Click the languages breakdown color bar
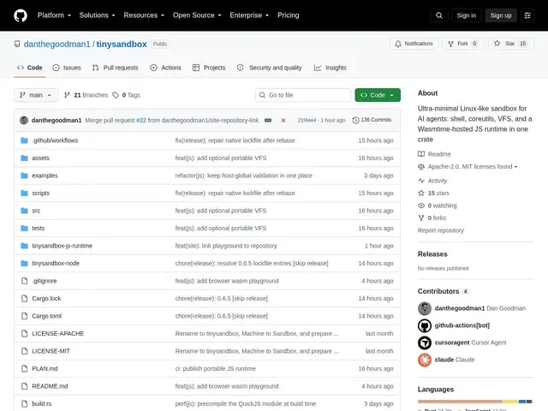 tap(476, 402)
